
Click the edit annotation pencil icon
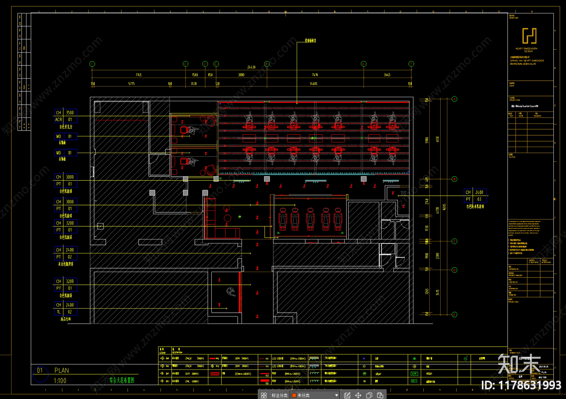[x=347, y=395]
